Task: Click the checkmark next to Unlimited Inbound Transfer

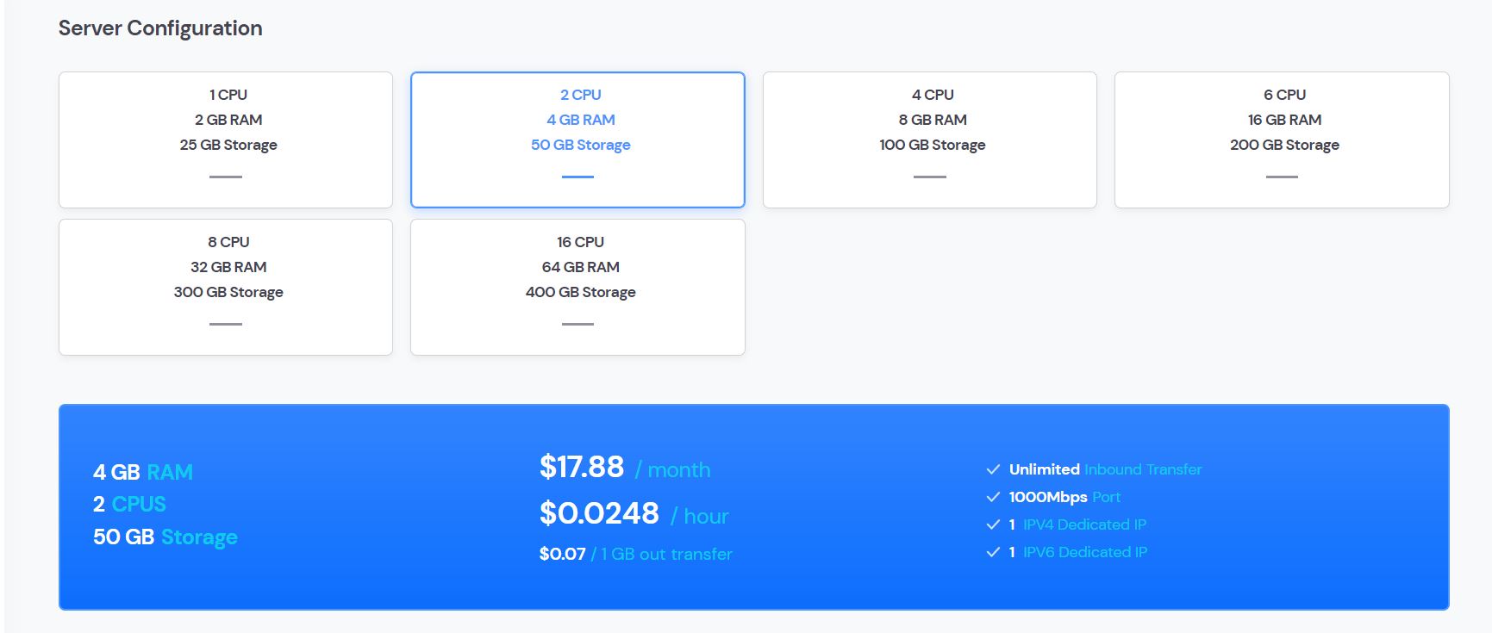Action: (993, 469)
